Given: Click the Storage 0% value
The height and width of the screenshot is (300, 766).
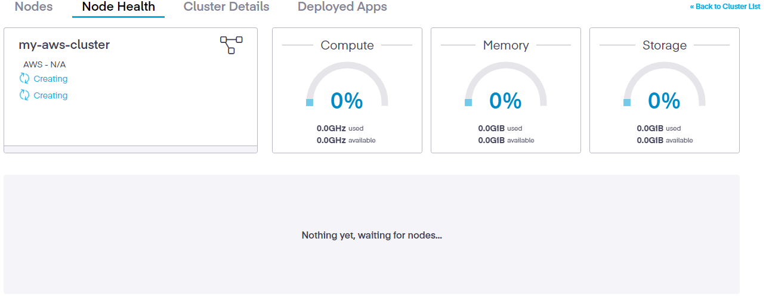Looking at the screenshot, I should (x=664, y=101).
